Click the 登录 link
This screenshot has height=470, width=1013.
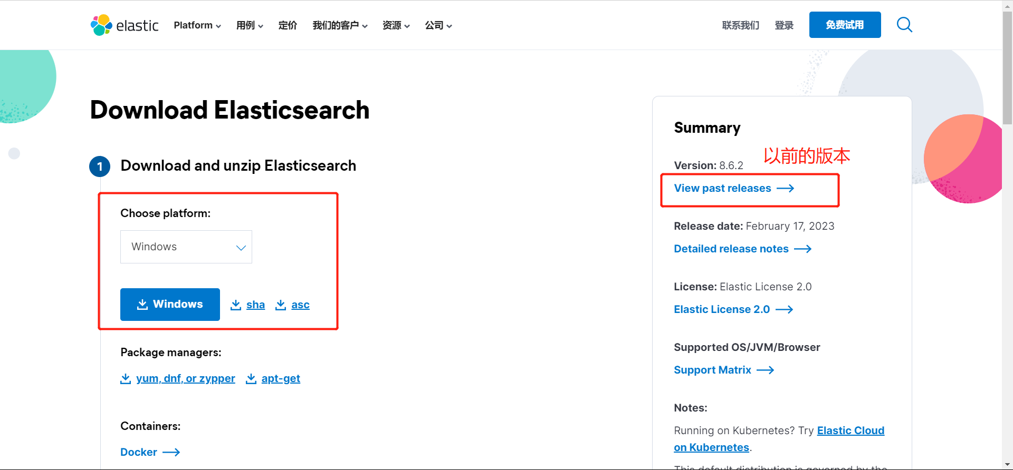point(784,25)
